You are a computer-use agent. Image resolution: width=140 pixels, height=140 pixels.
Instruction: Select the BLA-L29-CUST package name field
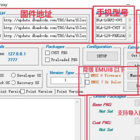pos(111,28)
